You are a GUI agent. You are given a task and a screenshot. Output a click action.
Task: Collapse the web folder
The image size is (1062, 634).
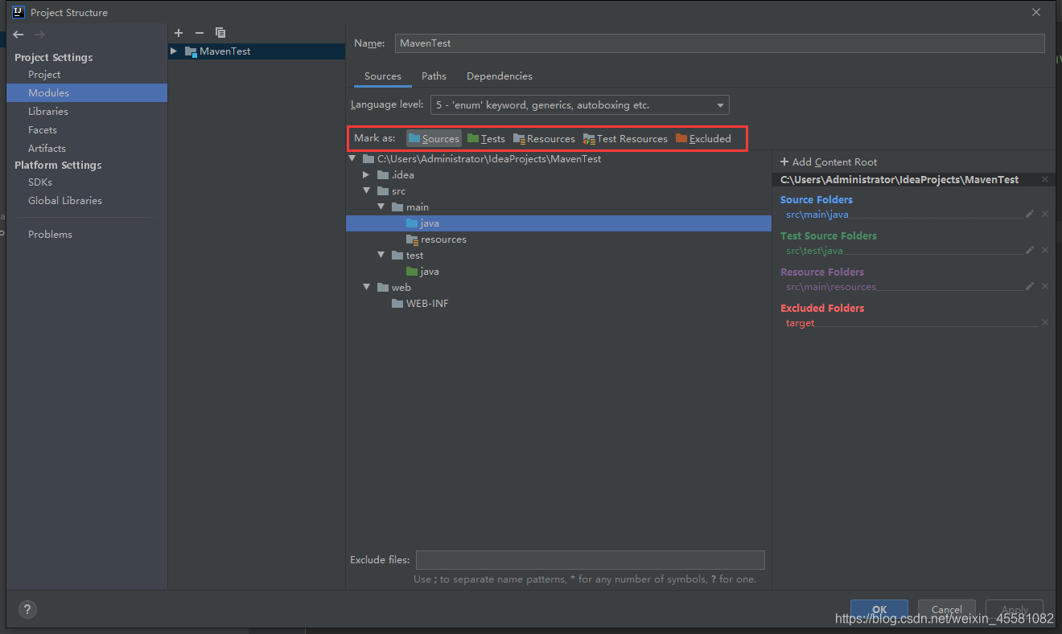coord(367,288)
